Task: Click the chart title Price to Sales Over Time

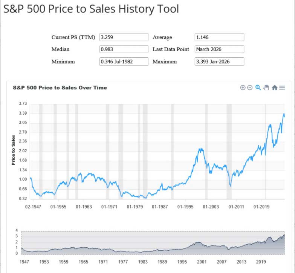Action: point(60,87)
